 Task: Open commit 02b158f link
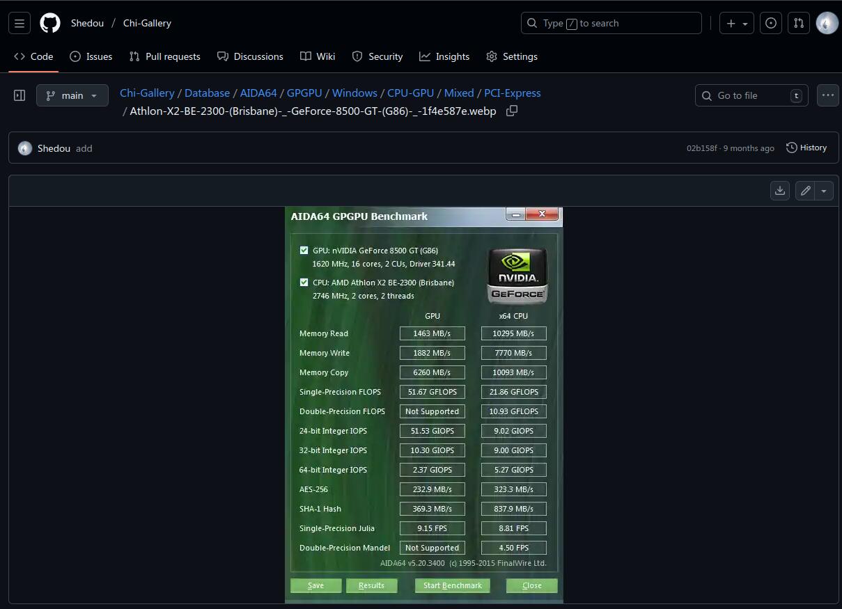pos(702,148)
